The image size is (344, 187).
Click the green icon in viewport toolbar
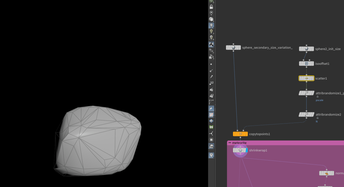click(x=211, y=127)
